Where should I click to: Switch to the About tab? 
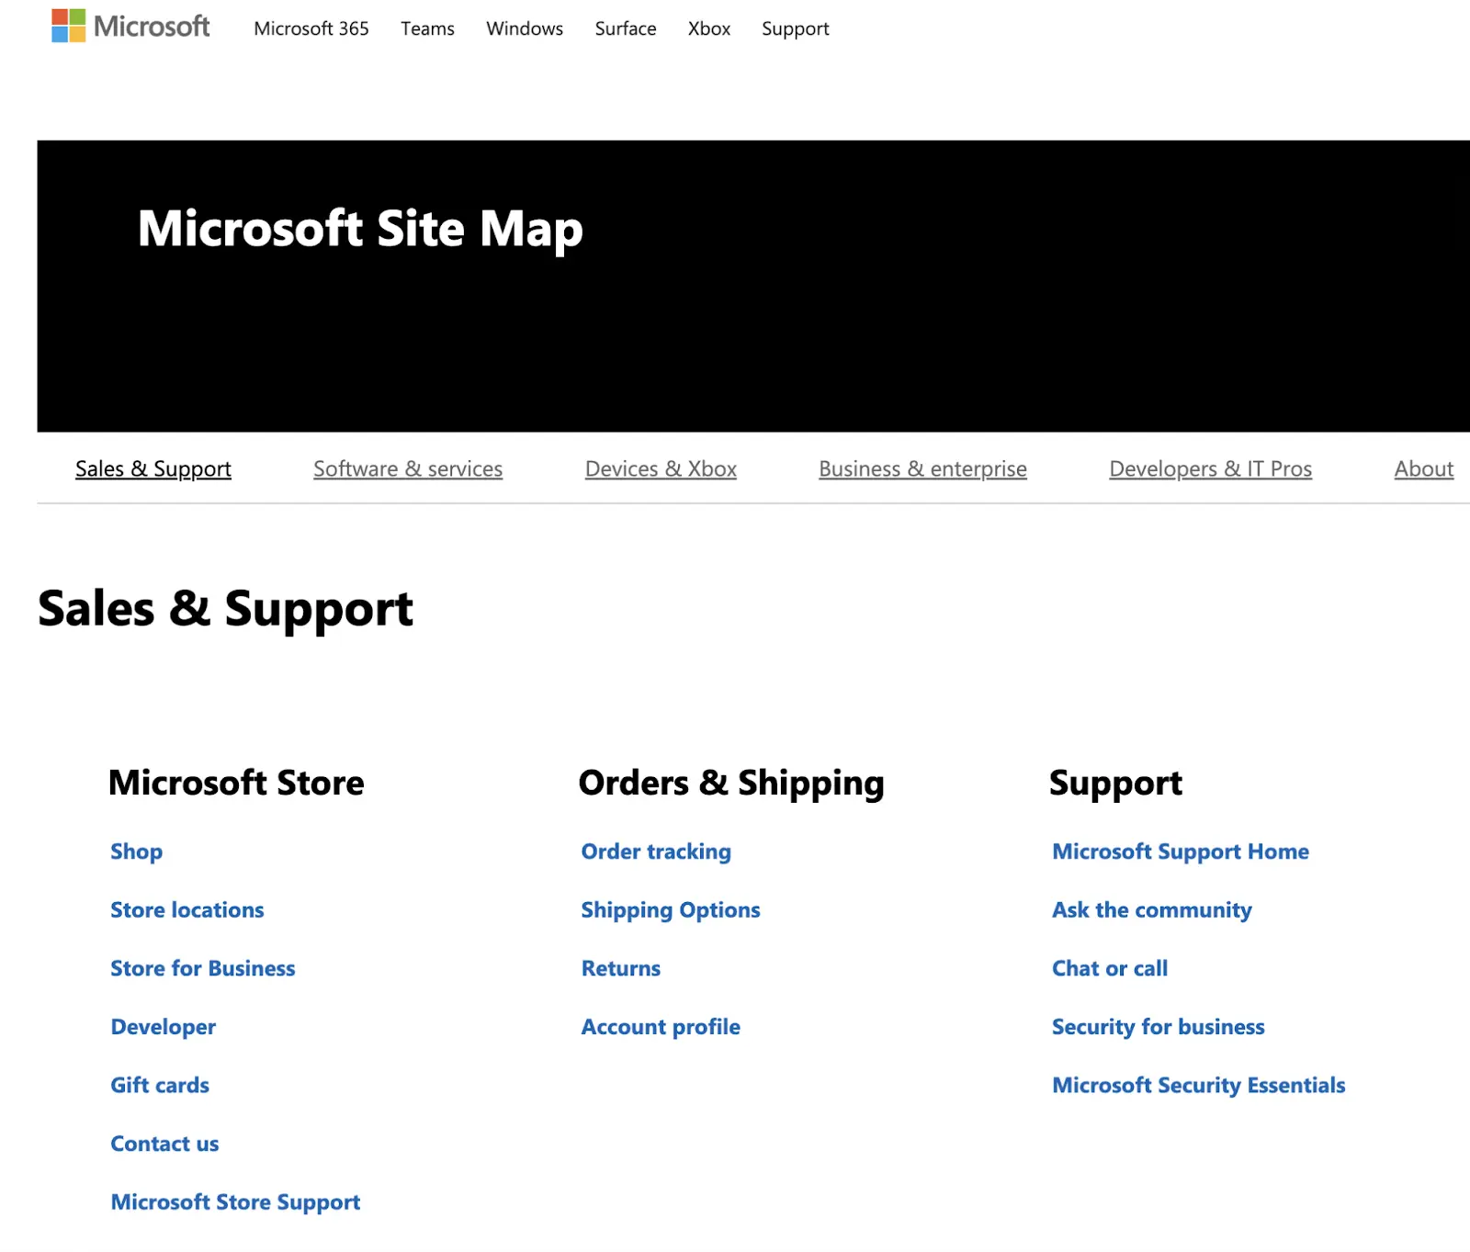[x=1423, y=468]
